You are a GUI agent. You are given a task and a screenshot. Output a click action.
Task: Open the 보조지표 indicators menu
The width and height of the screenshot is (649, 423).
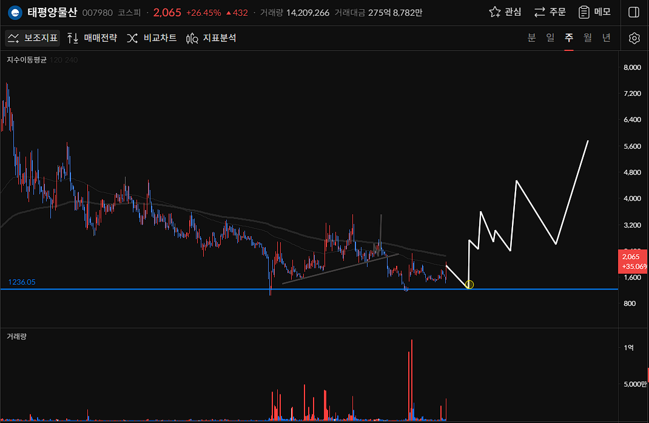coord(33,38)
